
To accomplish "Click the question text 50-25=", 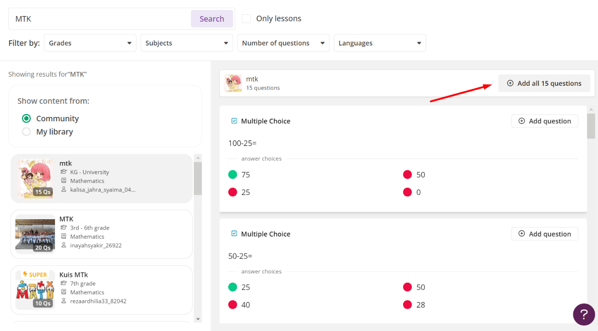I will tap(240, 256).
